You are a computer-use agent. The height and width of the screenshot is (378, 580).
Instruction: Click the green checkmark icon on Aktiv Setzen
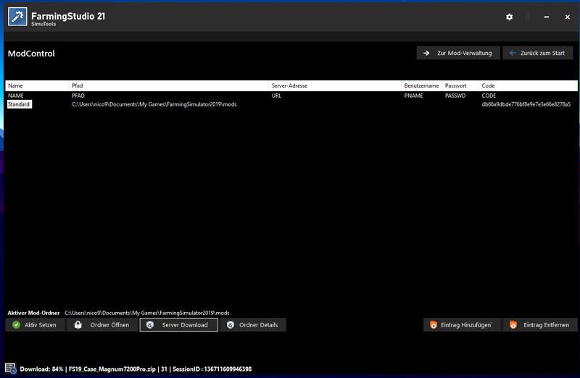pos(16,325)
